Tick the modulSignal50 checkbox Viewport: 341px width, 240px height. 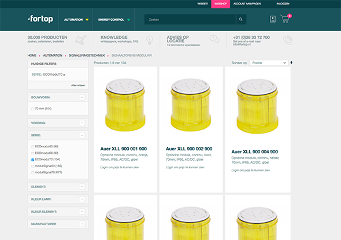click(32, 166)
